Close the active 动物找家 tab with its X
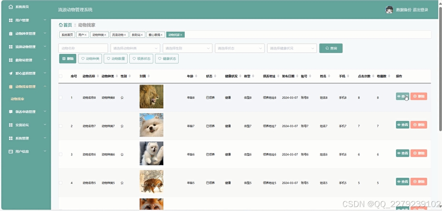The image size is (442, 211). pos(182,35)
